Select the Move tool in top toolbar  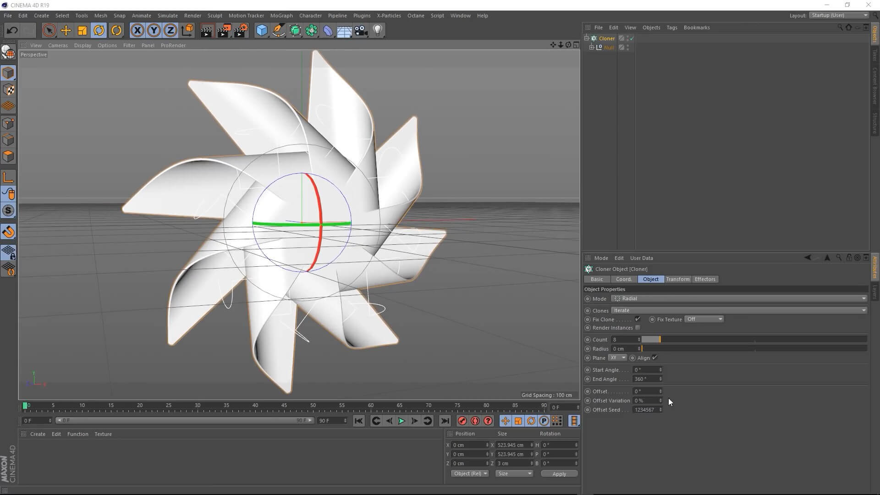coord(66,31)
